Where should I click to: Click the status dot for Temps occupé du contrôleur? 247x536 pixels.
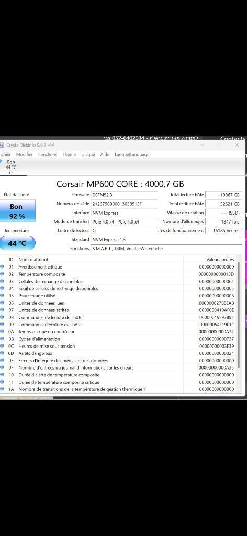coord(2,331)
